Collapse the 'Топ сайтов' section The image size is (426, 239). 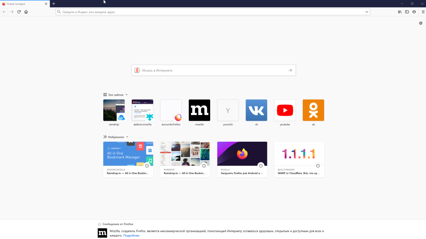[x=126, y=94]
